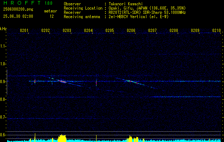Click the filename 2506300200.png
The width and height of the screenshot is (224, 142).
click(x=18, y=10)
